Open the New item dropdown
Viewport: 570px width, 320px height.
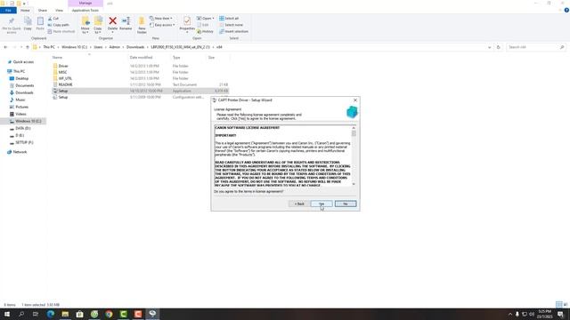pos(161,18)
